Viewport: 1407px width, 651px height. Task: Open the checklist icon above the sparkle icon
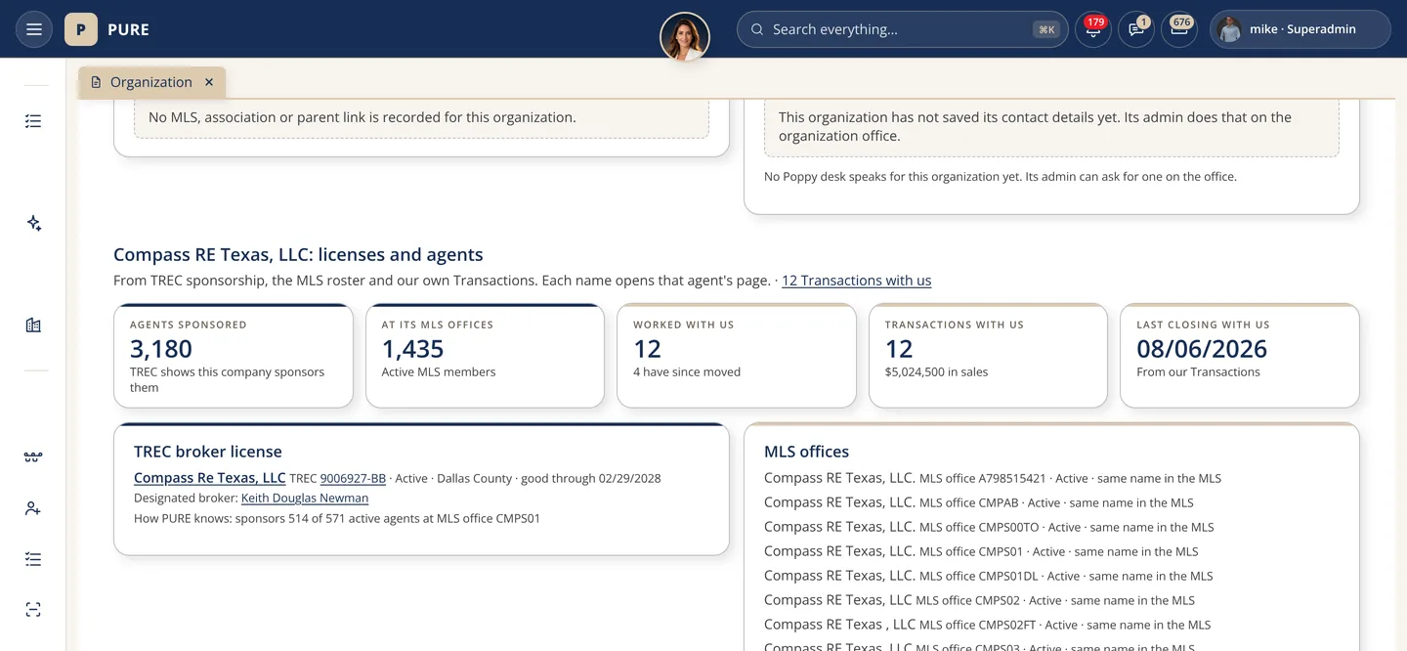[x=33, y=121]
